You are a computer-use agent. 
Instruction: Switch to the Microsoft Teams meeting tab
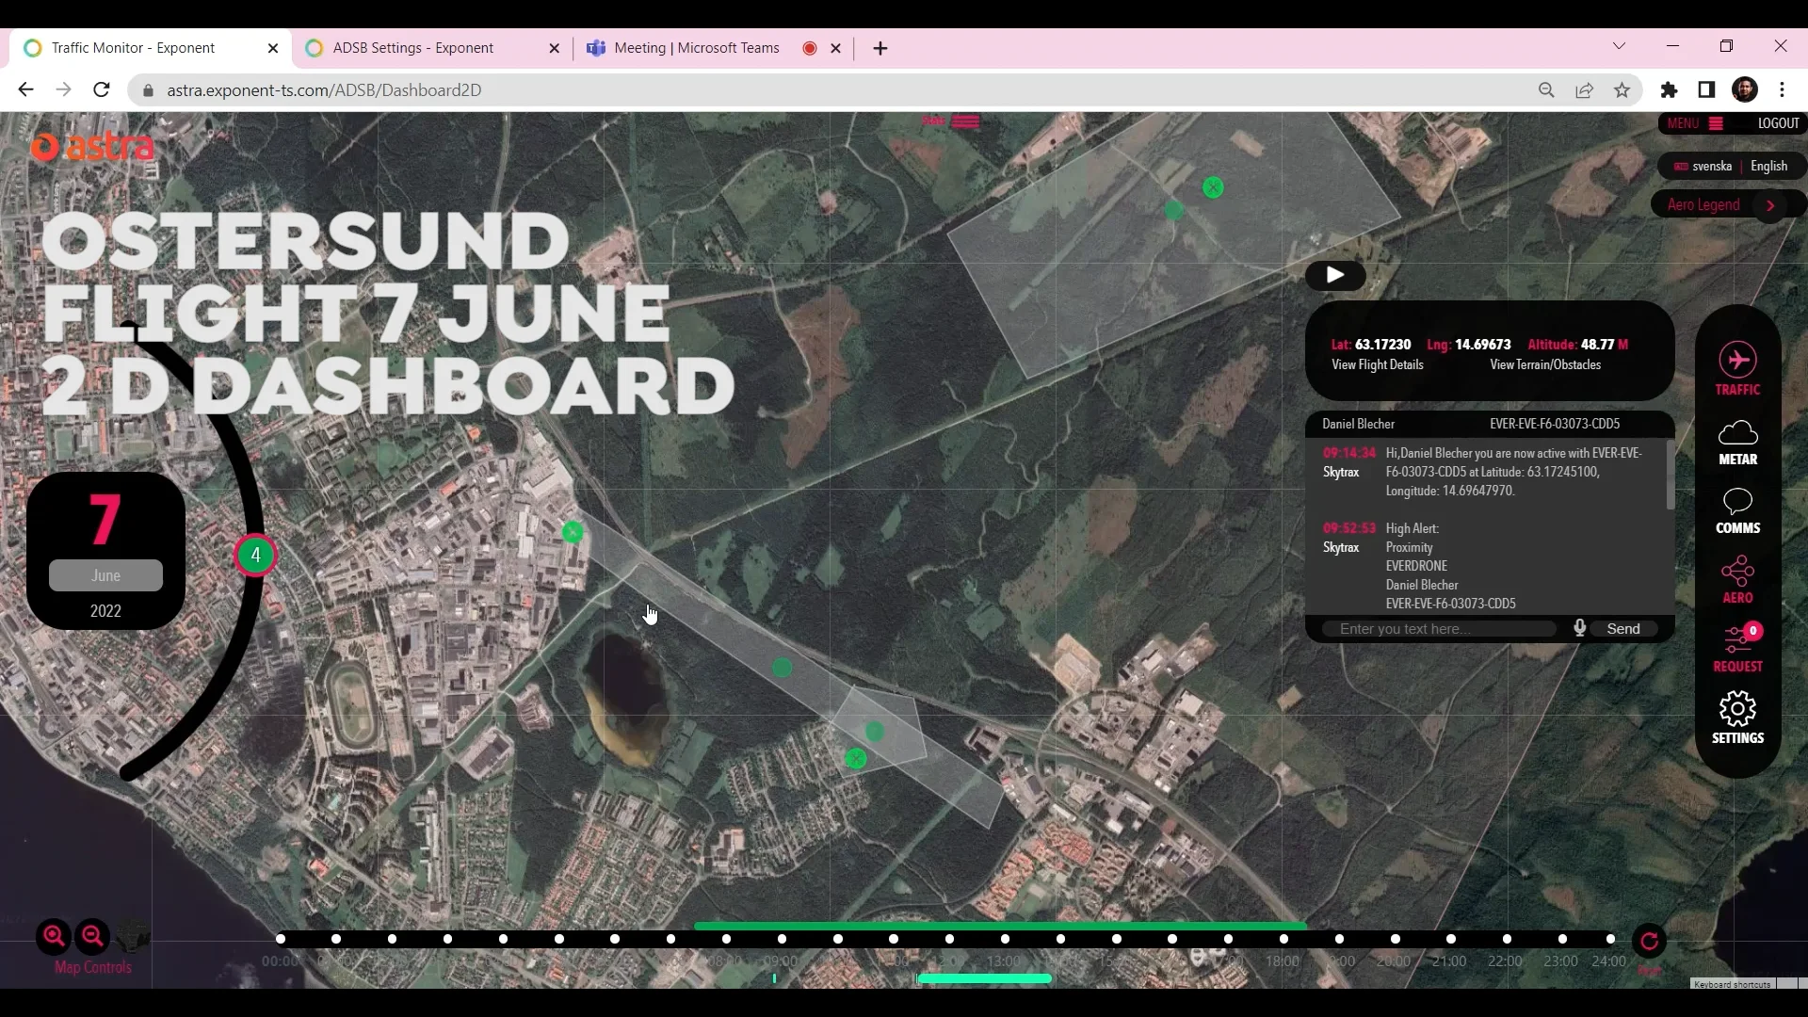[x=697, y=48]
